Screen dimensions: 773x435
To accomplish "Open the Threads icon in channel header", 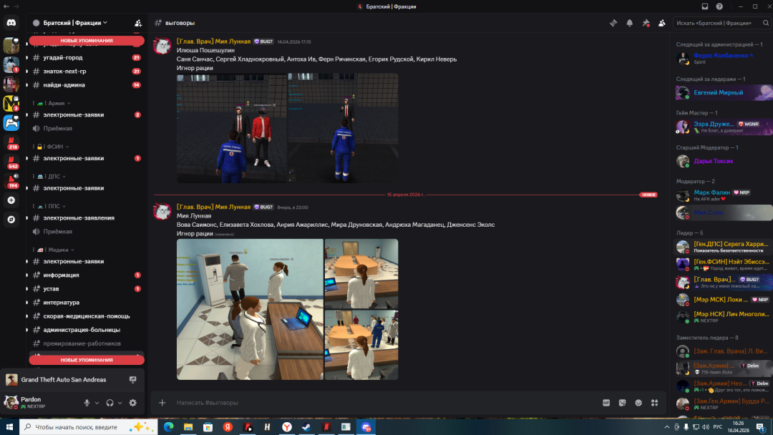I will pyautogui.click(x=613, y=23).
